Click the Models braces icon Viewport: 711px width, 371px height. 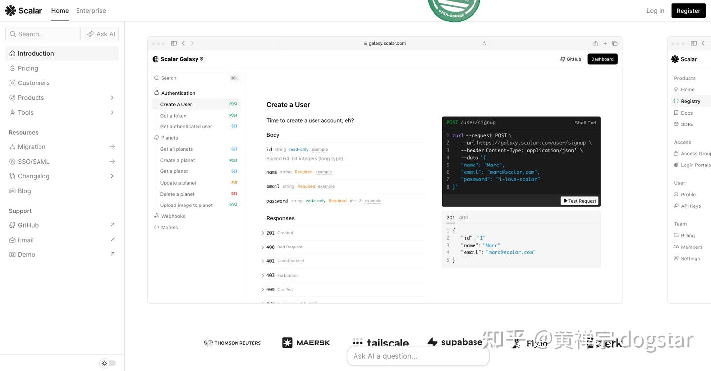pyautogui.click(x=157, y=227)
